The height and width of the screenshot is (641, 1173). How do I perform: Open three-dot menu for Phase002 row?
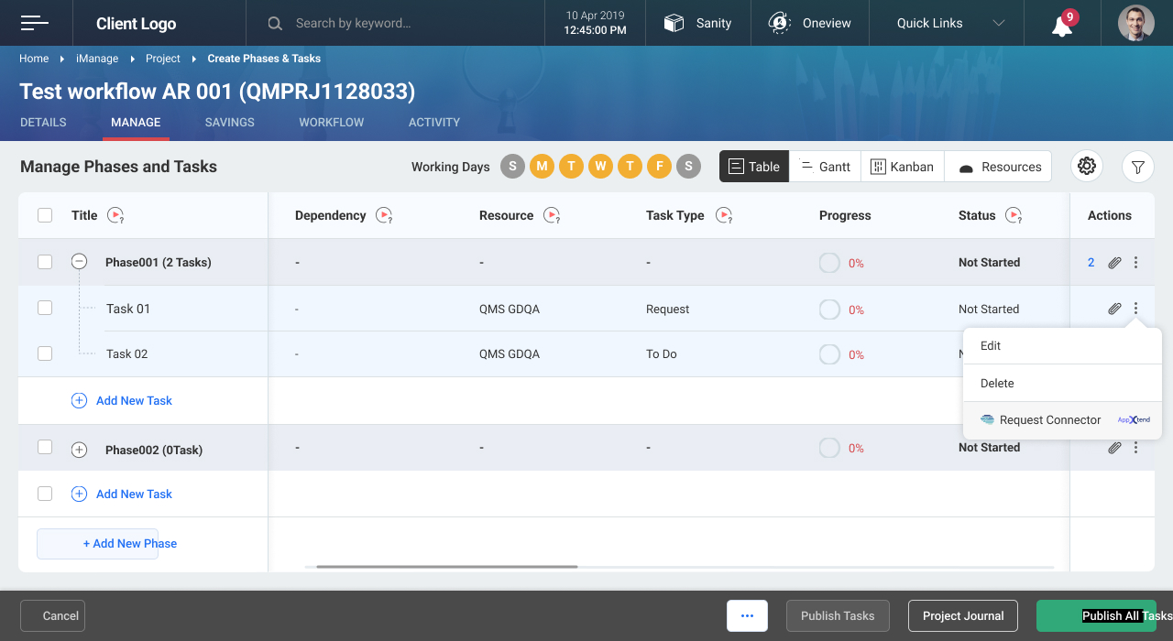coord(1135,448)
